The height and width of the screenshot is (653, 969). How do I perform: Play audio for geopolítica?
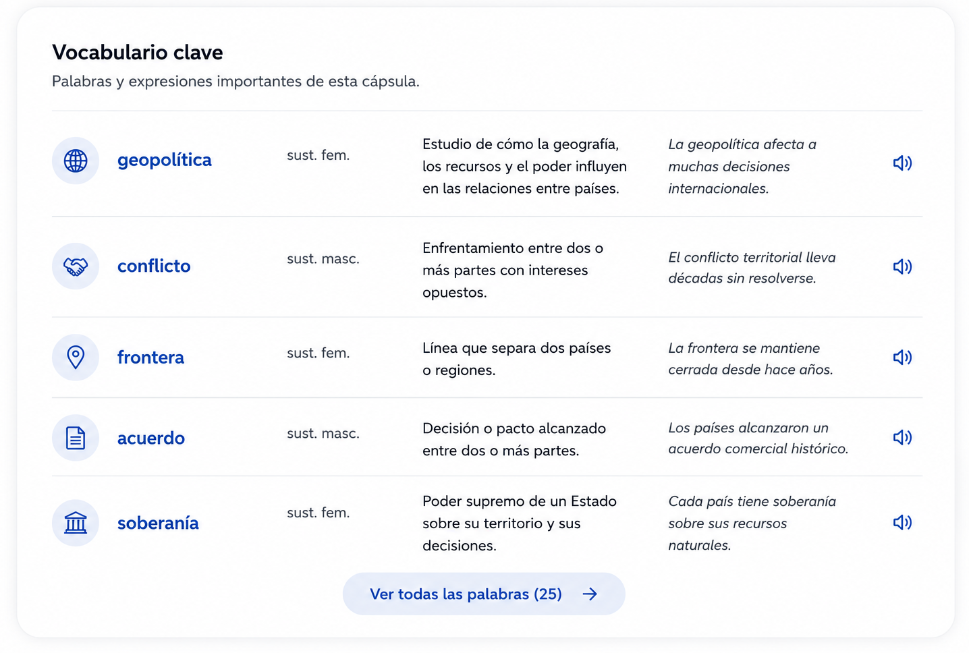[x=902, y=163]
